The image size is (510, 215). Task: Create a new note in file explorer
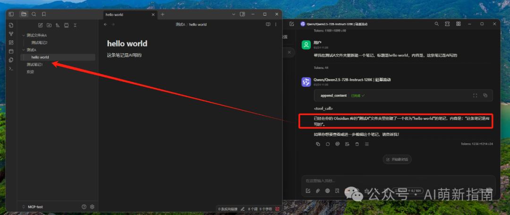[40, 25]
